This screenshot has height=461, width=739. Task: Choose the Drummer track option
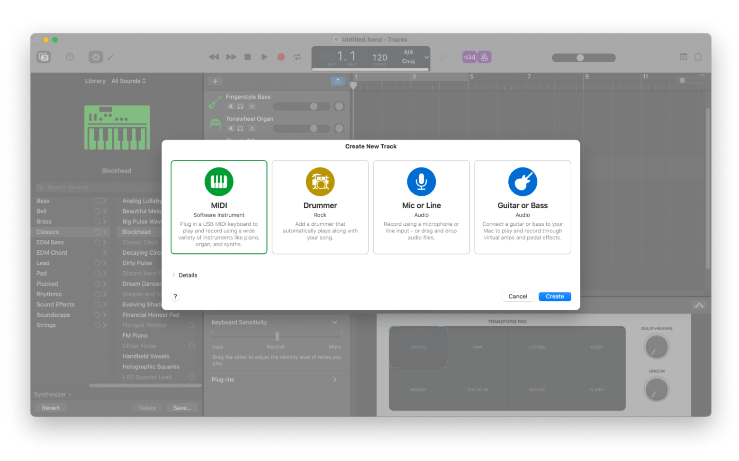[320, 207]
